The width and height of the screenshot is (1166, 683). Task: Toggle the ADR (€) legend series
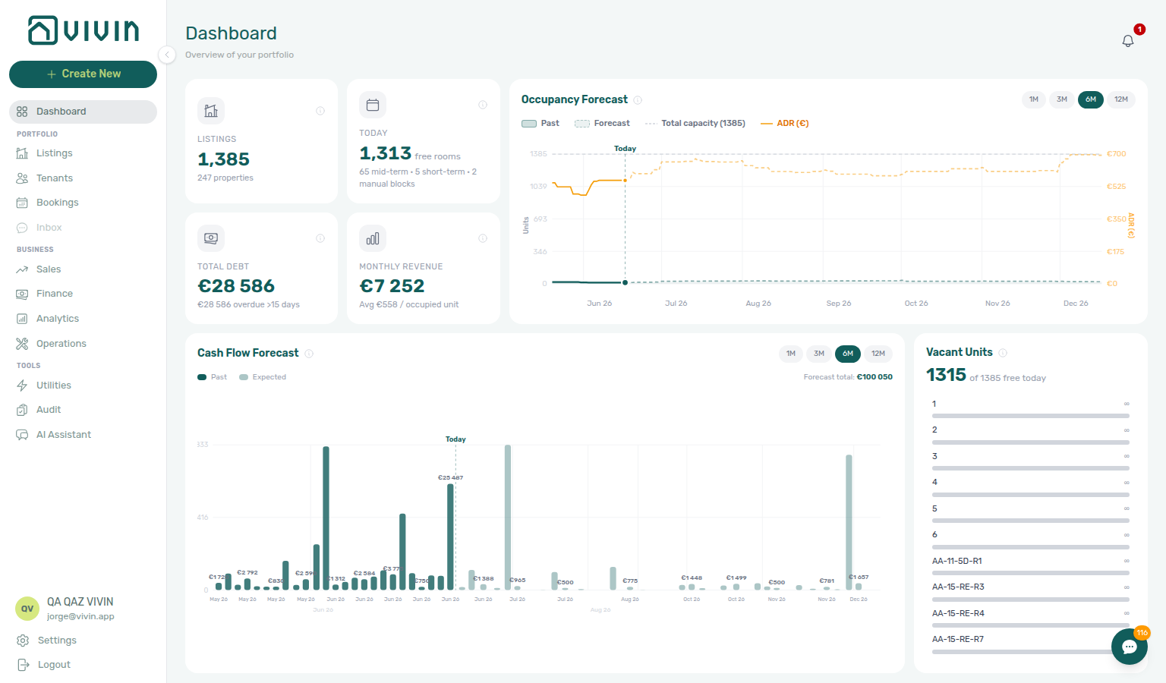pos(785,124)
